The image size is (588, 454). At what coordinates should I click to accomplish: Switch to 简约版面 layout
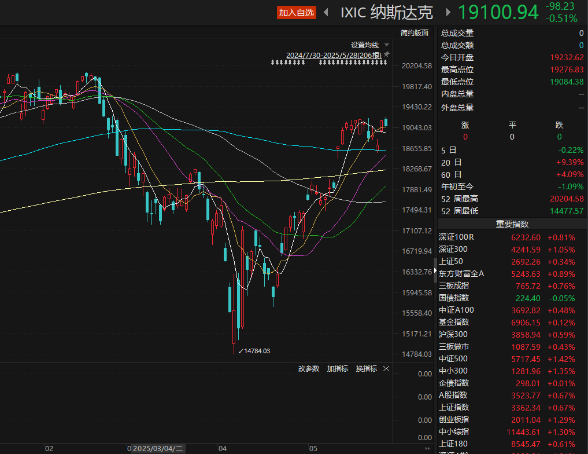click(x=415, y=32)
